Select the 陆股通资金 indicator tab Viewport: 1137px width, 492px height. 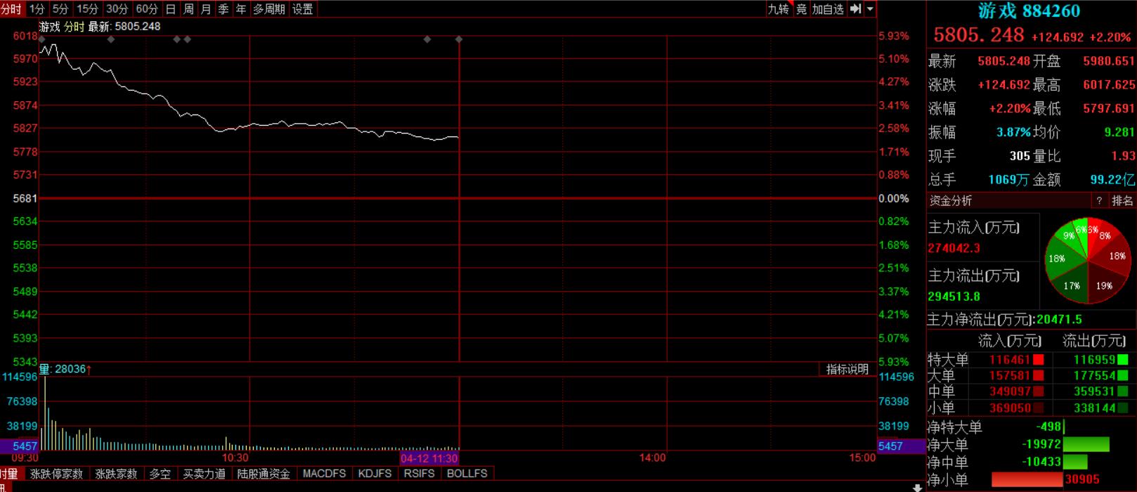[x=264, y=474]
